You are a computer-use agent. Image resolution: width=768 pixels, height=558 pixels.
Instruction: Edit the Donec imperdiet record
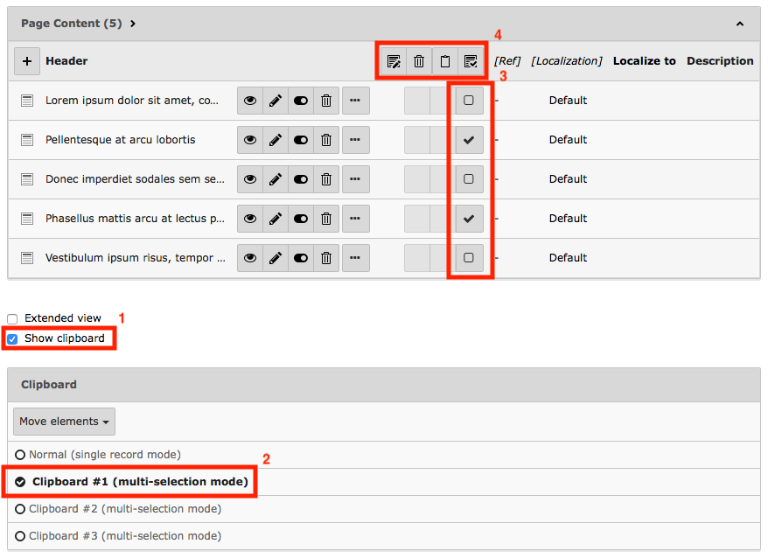click(276, 179)
